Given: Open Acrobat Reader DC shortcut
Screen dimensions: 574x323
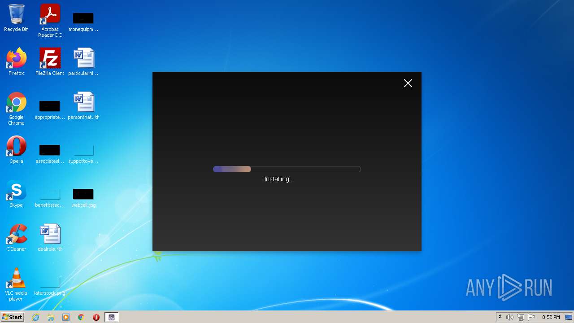Looking at the screenshot, I should (50, 21).
